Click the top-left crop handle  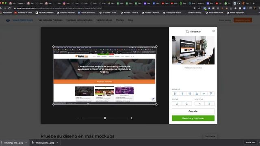(53, 47)
